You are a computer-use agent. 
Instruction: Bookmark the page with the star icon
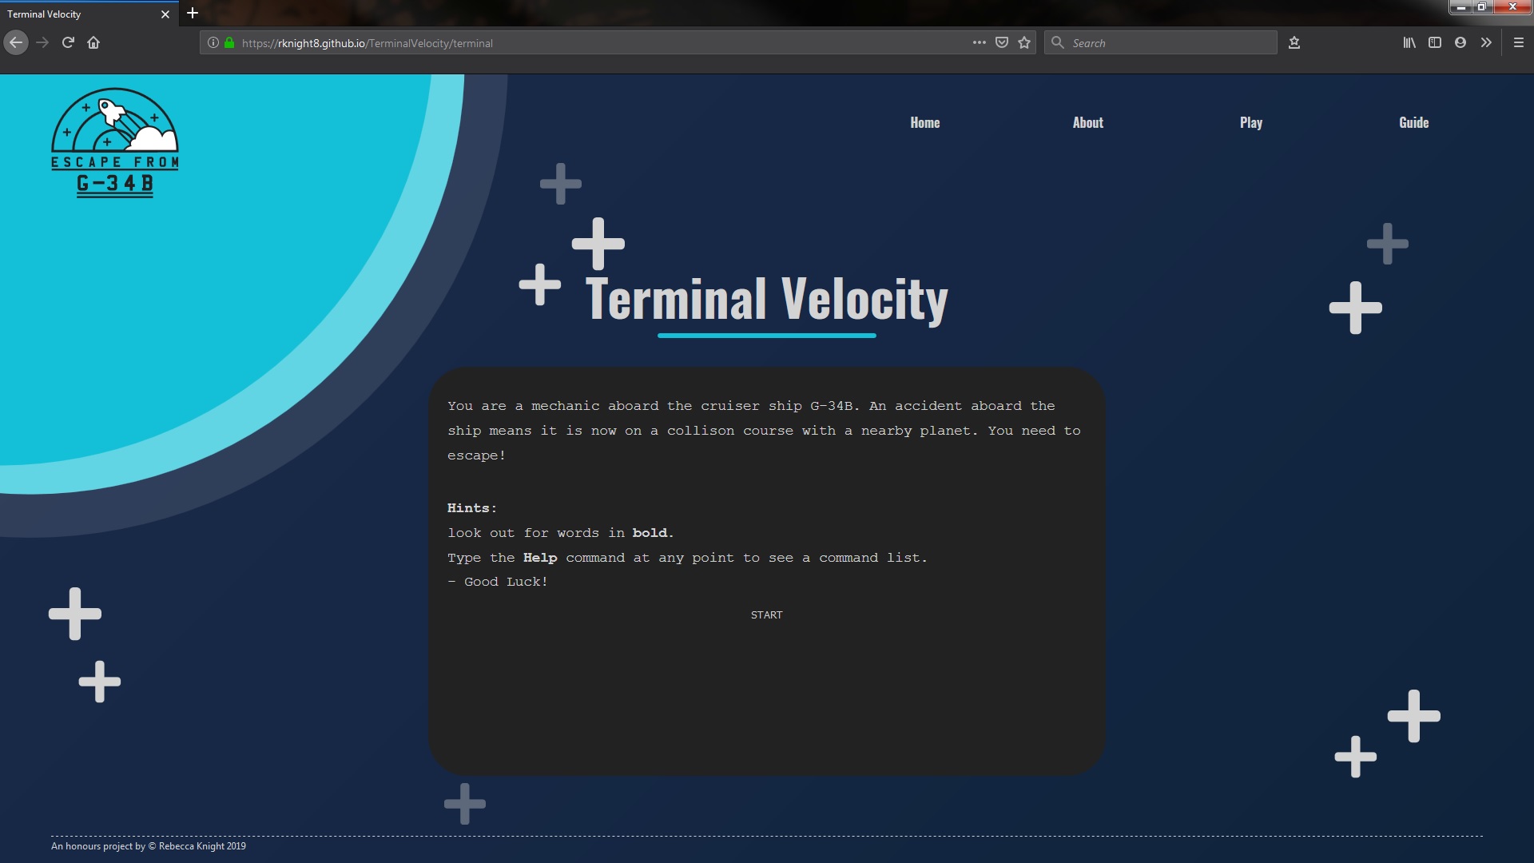(x=1023, y=42)
